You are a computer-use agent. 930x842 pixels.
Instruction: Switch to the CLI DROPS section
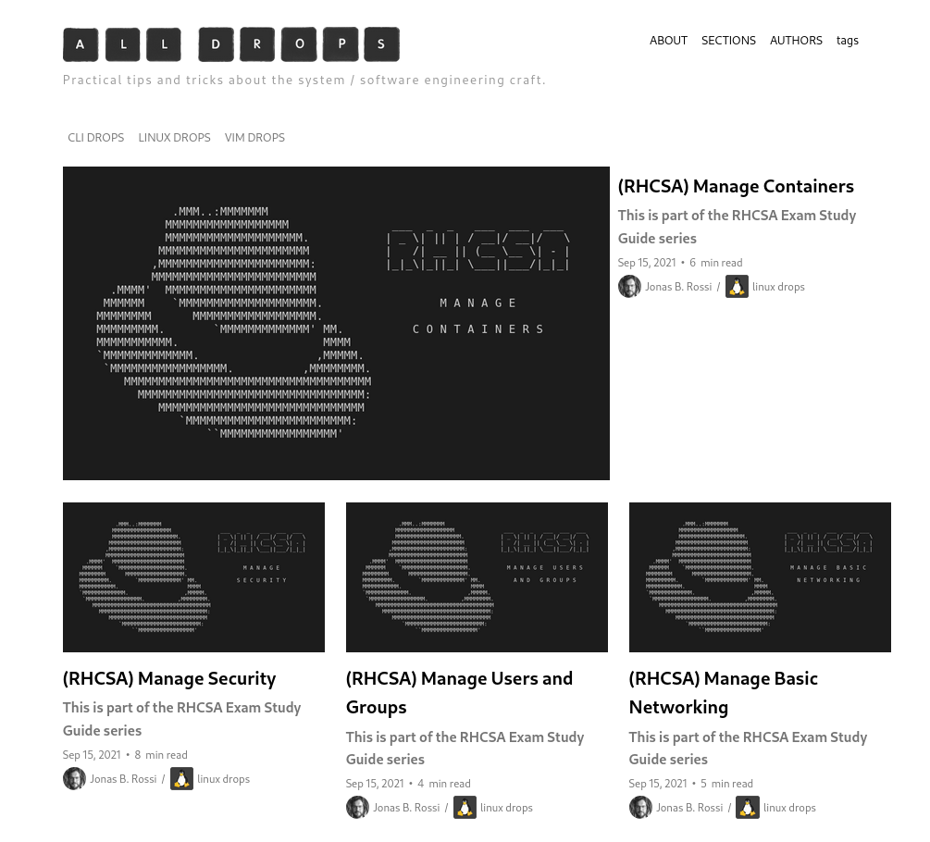[x=96, y=138]
